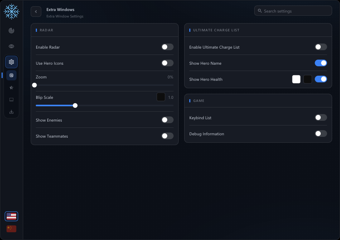Toggle Enable Radar switch
The height and width of the screenshot is (240, 340).
point(167,47)
